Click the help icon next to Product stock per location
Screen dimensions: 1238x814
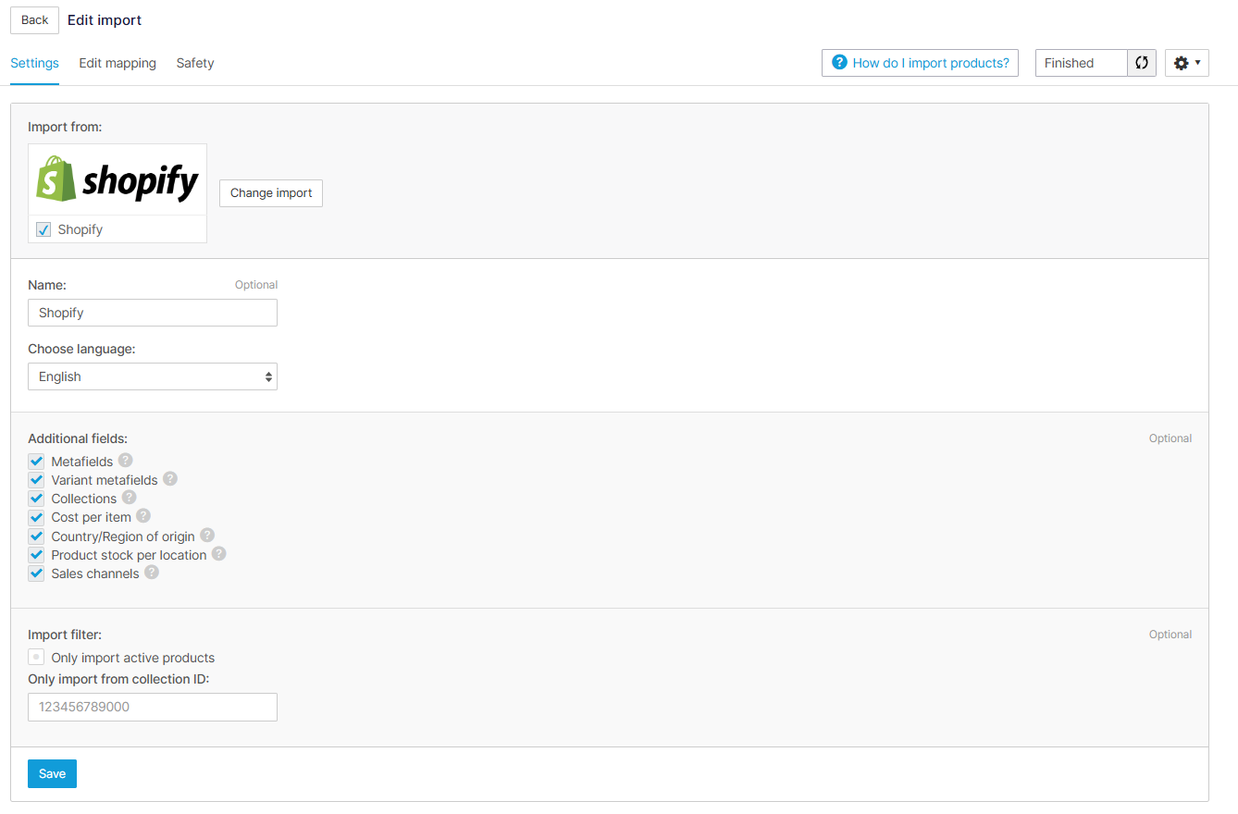click(x=219, y=553)
